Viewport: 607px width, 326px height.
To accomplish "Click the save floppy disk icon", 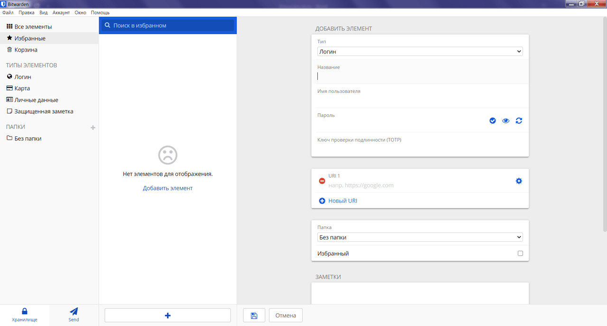I will tap(254, 316).
